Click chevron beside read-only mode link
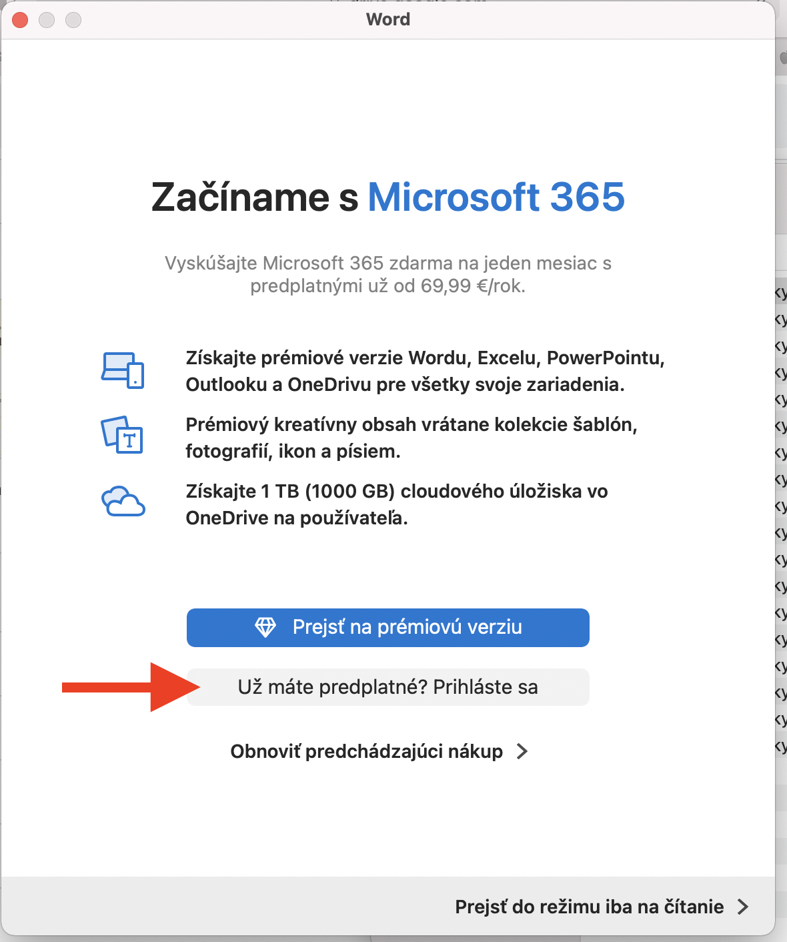 pyautogui.click(x=742, y=907)
